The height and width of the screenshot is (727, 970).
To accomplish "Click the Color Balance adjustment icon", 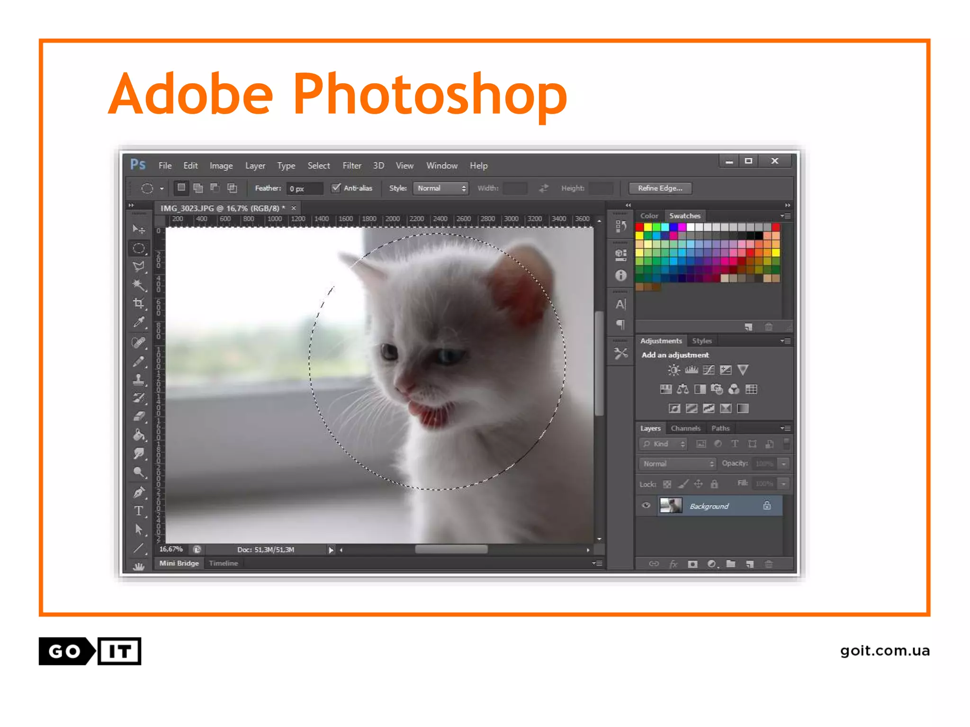I will pos(683,390).
